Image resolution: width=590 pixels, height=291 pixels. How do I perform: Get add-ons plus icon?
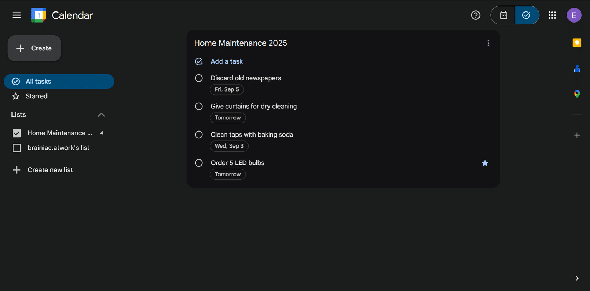[x=577, y=135]
